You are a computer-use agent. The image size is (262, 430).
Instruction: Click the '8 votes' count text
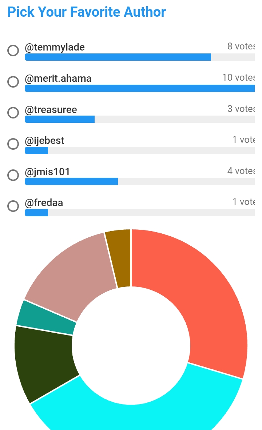241,47
